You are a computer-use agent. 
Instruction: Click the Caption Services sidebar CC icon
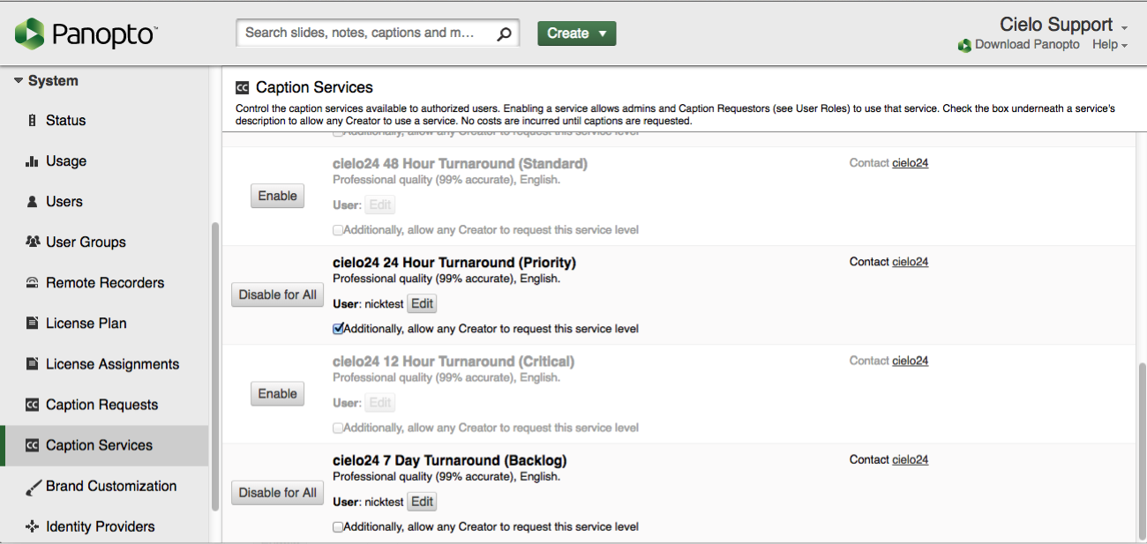33,445
